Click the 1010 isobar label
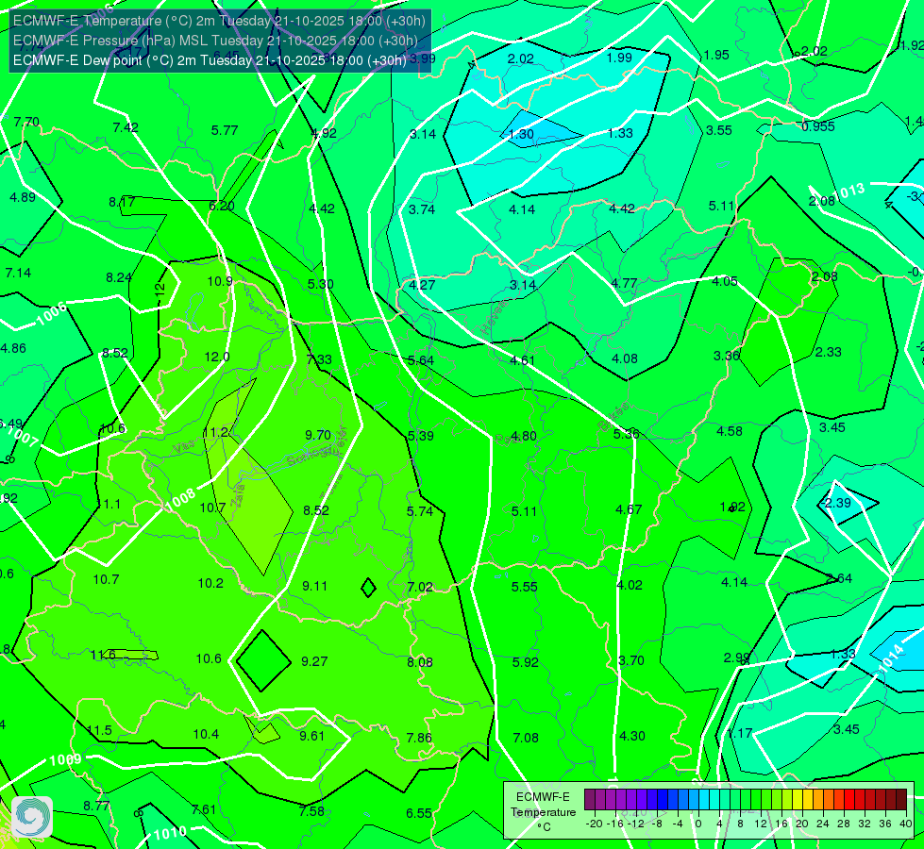This screenshot has height=849, width=924. click(x=170, y=833)
